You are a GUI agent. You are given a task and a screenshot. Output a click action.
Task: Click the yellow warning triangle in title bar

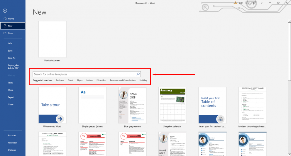point(235,3)
